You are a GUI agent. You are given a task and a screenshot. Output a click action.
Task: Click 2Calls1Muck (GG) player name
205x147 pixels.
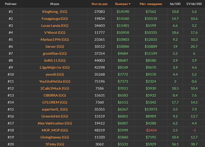point(55,88)
